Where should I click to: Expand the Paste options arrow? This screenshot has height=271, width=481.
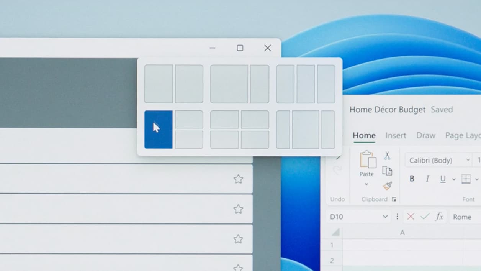coord(366,184)
